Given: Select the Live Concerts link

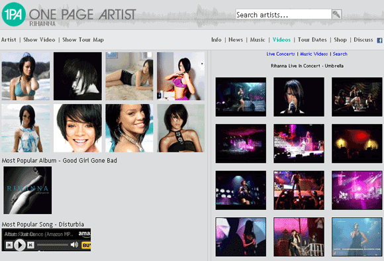Looking at the screenshot, I should (x=281, y=54).
